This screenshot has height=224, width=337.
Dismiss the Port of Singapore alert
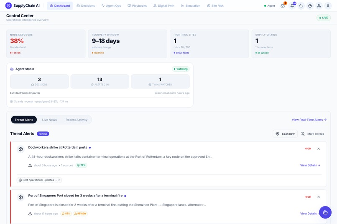click(319, 197)
